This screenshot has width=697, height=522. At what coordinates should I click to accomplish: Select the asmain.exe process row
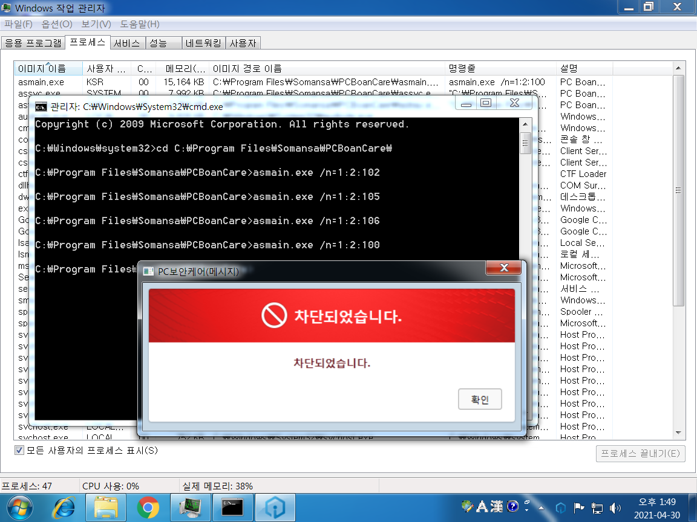[x=344, y=82]
